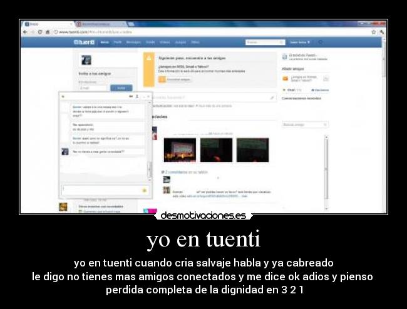Click the chat scrollbar up arrow

click(150, 103)
